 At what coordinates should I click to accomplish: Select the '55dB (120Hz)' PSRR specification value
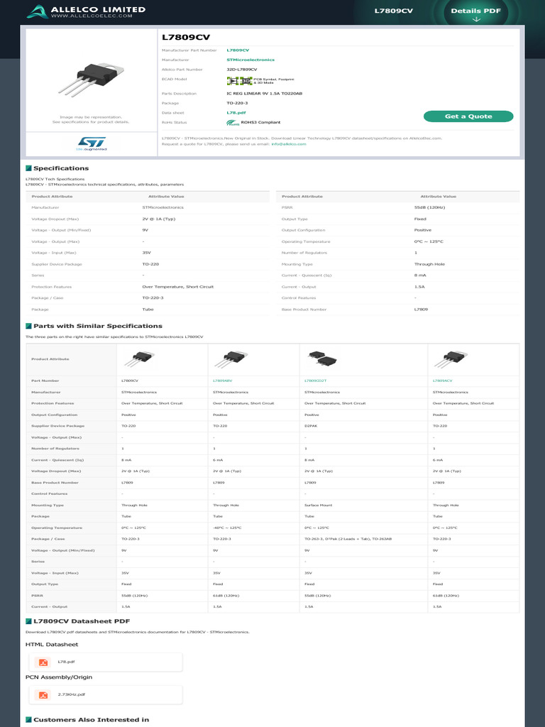point(429,207)
